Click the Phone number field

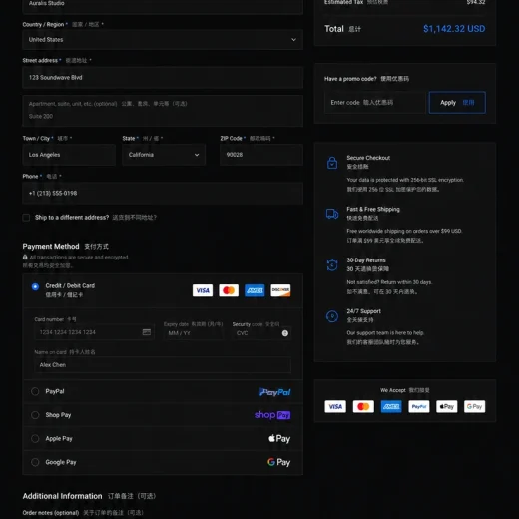point(163,193)
